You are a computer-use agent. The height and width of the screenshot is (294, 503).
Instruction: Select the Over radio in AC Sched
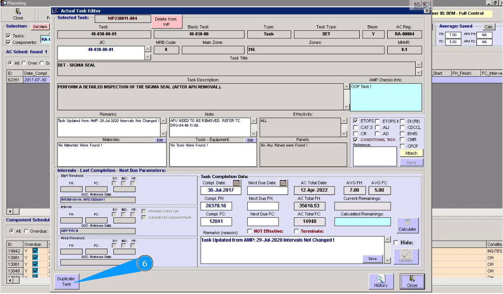click(24, 63)
